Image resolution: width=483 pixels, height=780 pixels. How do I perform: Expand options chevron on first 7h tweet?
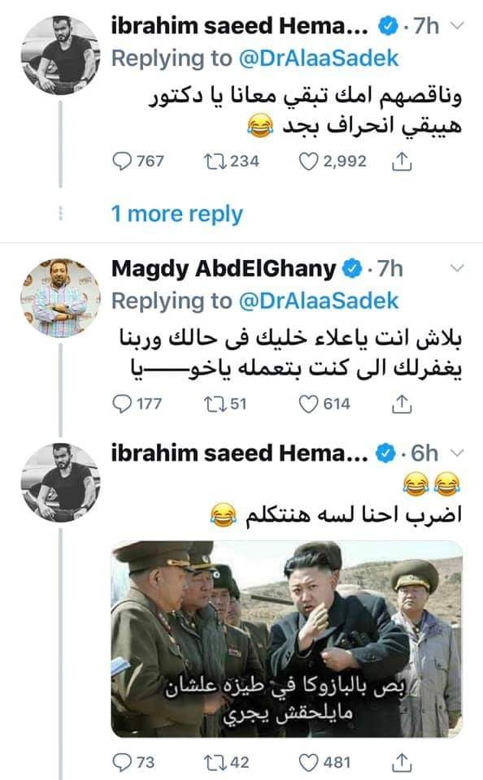click(x=457, y=26)
